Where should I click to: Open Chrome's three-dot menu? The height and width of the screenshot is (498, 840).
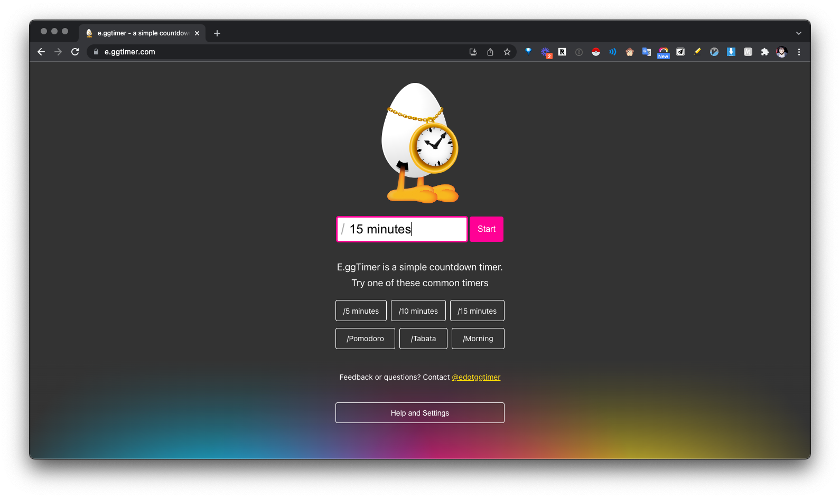click(x=799, y=52)
